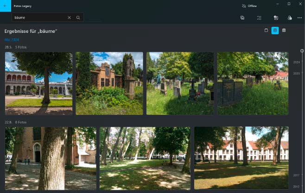Jump to 2023 on the timeline
The image size is (305, 193).
tap(297, 74)
